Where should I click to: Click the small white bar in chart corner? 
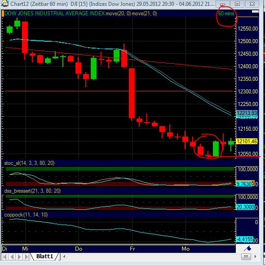tap(255, 12)
